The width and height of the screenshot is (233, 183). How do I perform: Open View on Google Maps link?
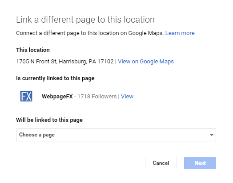tap(146, 62)
